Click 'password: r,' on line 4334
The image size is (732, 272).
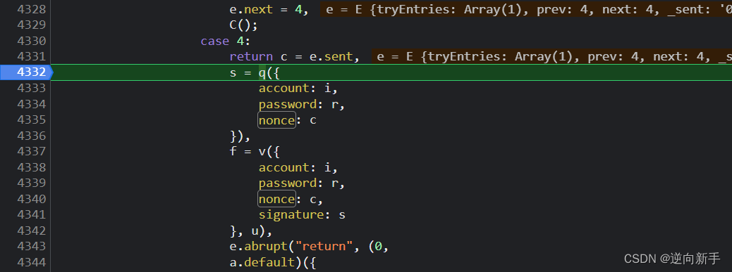pos(302,104)
